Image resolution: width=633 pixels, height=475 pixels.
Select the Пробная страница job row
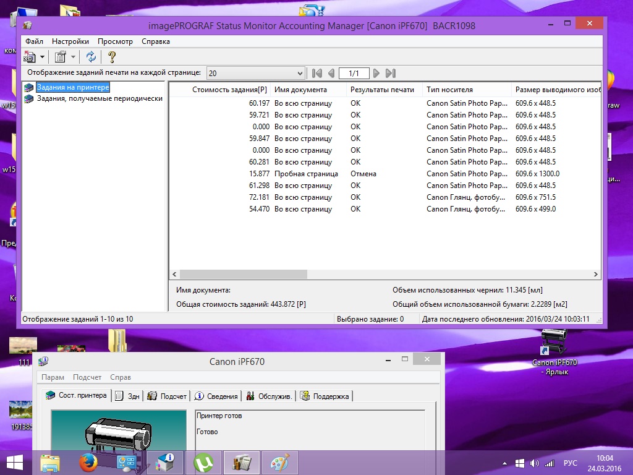384,174
